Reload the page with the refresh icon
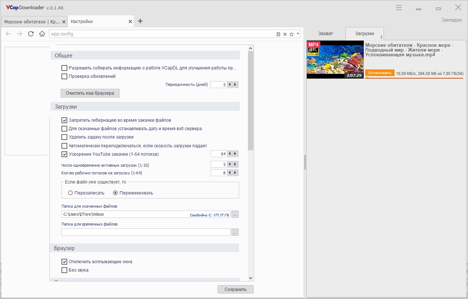Screen dimensions: 468x299 pos(31,34)
